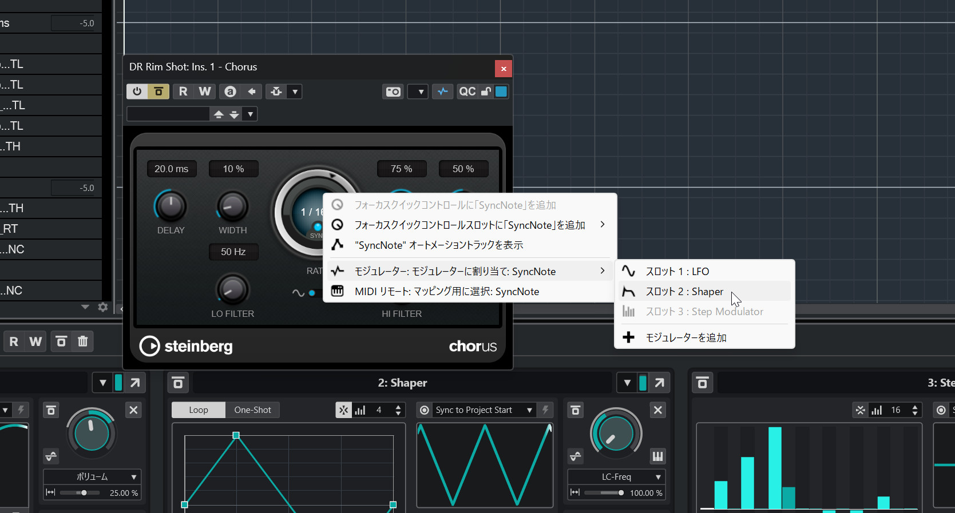Open dropdown next to the camera icon
955x513 pixels.
(418, 92)
